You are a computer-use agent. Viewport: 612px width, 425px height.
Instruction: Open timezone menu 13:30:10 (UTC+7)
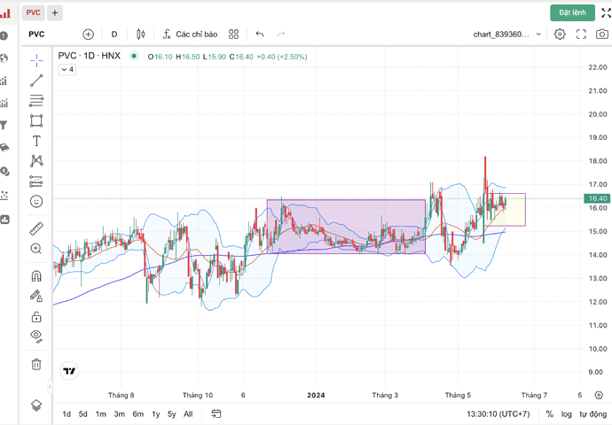(498, 414)
